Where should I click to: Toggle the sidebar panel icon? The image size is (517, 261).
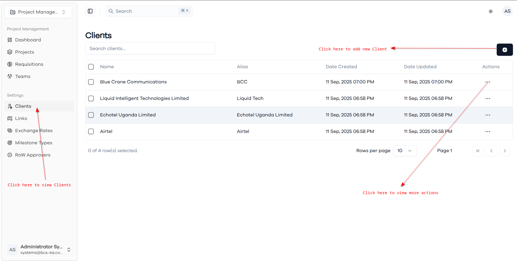90,11
